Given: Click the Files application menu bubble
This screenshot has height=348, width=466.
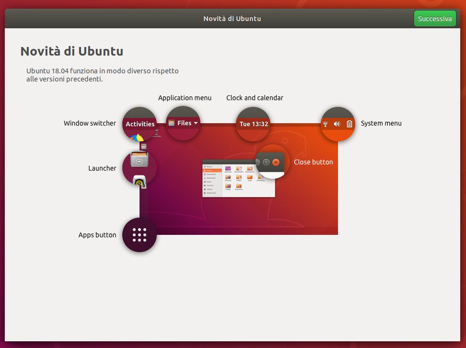Looking at the screenshot, I should click(x=183, y=123).
